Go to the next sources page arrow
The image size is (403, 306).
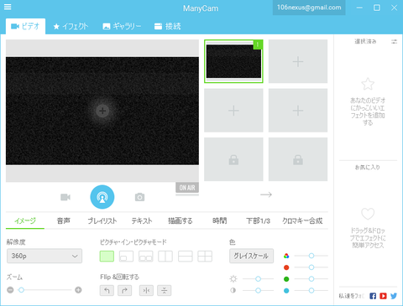(266, 194)
